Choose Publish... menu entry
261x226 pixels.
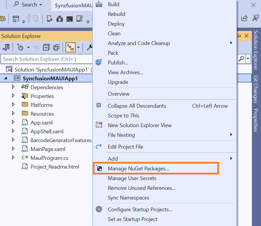[165, 62]
